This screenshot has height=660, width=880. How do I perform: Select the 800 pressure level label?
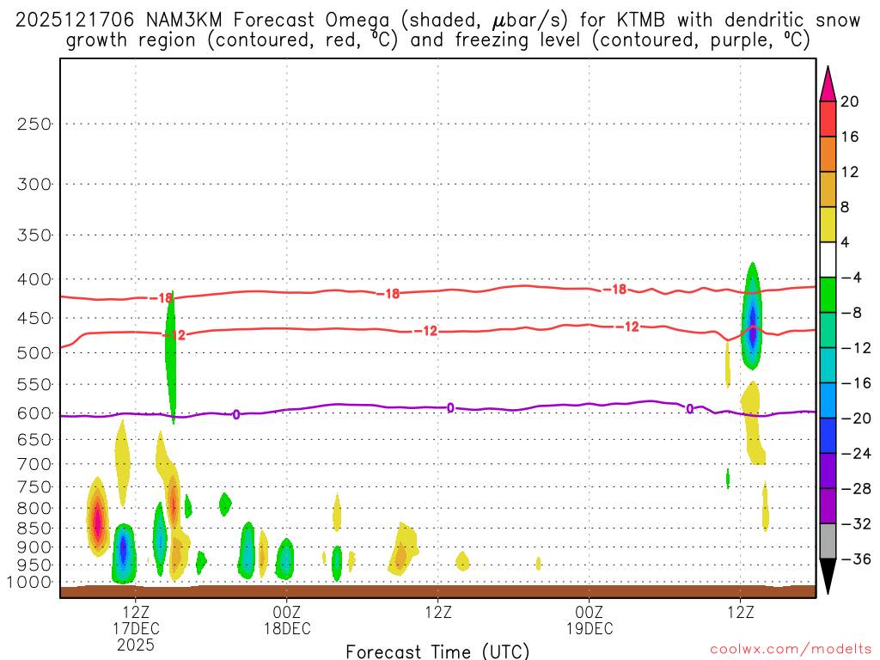click(34, 509)
